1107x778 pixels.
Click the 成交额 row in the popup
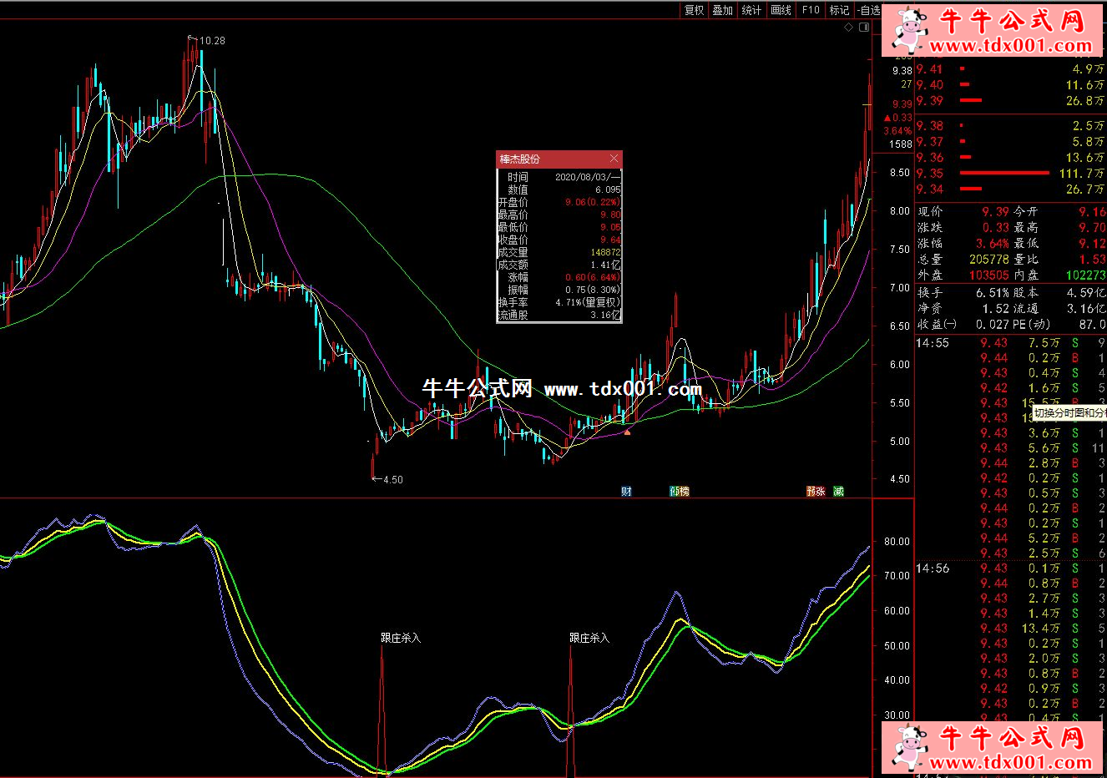(x=559, y=265)
